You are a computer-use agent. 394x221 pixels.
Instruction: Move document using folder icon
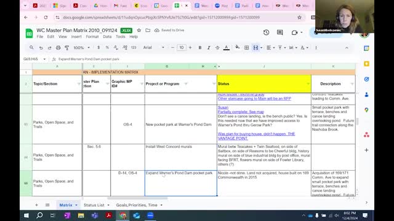point(148,30)
